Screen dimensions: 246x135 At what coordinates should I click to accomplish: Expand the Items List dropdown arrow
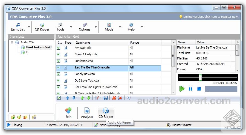[x=29, y=27]
